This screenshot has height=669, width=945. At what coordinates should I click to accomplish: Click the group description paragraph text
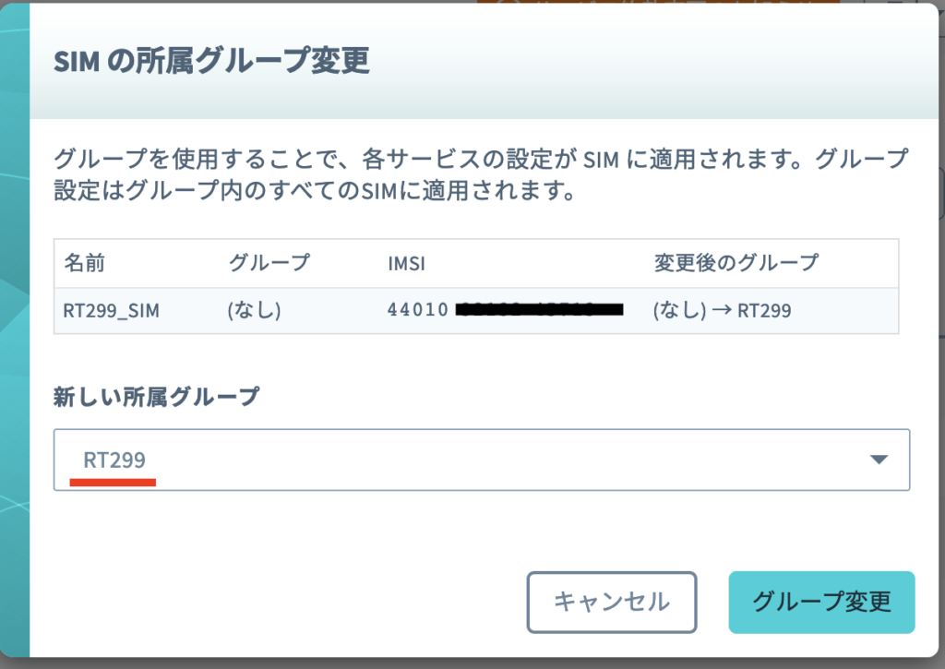coord(480,174)
